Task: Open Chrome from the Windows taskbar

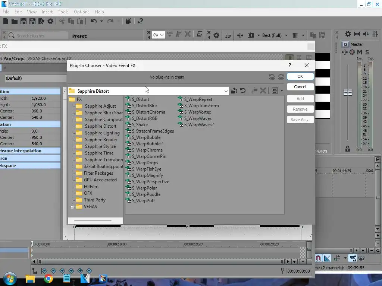Action: pyautogui.click(x=48, y=279)
